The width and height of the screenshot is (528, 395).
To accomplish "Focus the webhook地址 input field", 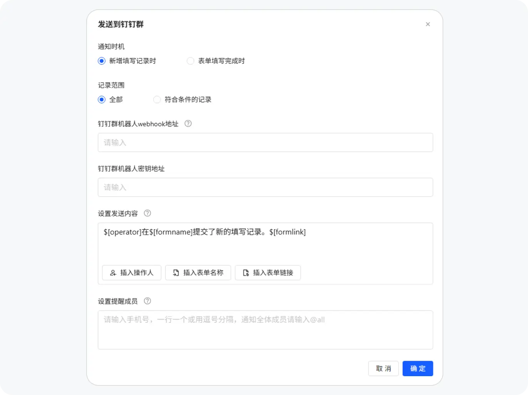I will point(265,143).
